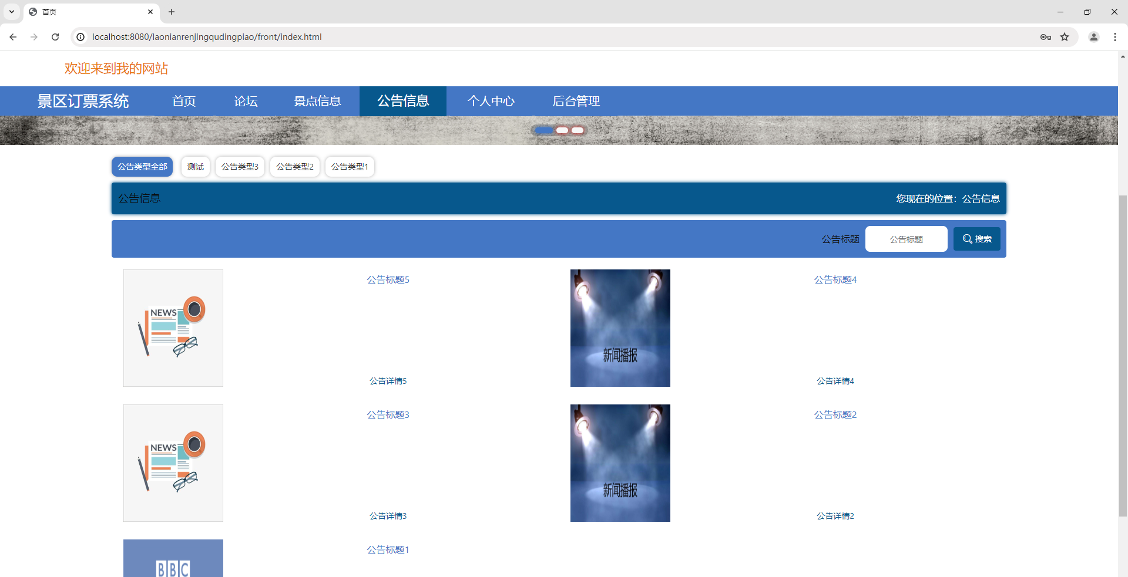The width and height of the screenshot is (1128, 577).
Task: Open 景点信息 in the navigation bar
Action: tap(318, 101)
